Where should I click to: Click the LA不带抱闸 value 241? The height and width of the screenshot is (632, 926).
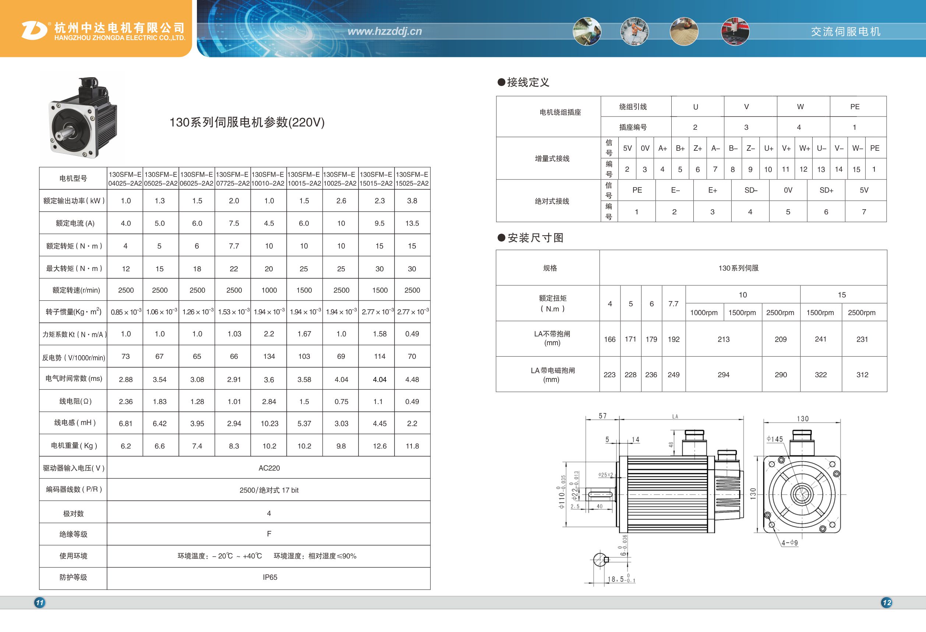pyautogui.click(x=821, y=339)
